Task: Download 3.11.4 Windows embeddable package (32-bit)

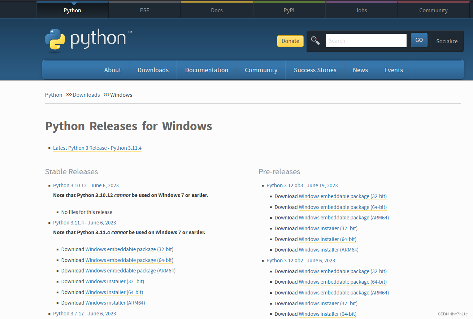Action: [129, 249]
